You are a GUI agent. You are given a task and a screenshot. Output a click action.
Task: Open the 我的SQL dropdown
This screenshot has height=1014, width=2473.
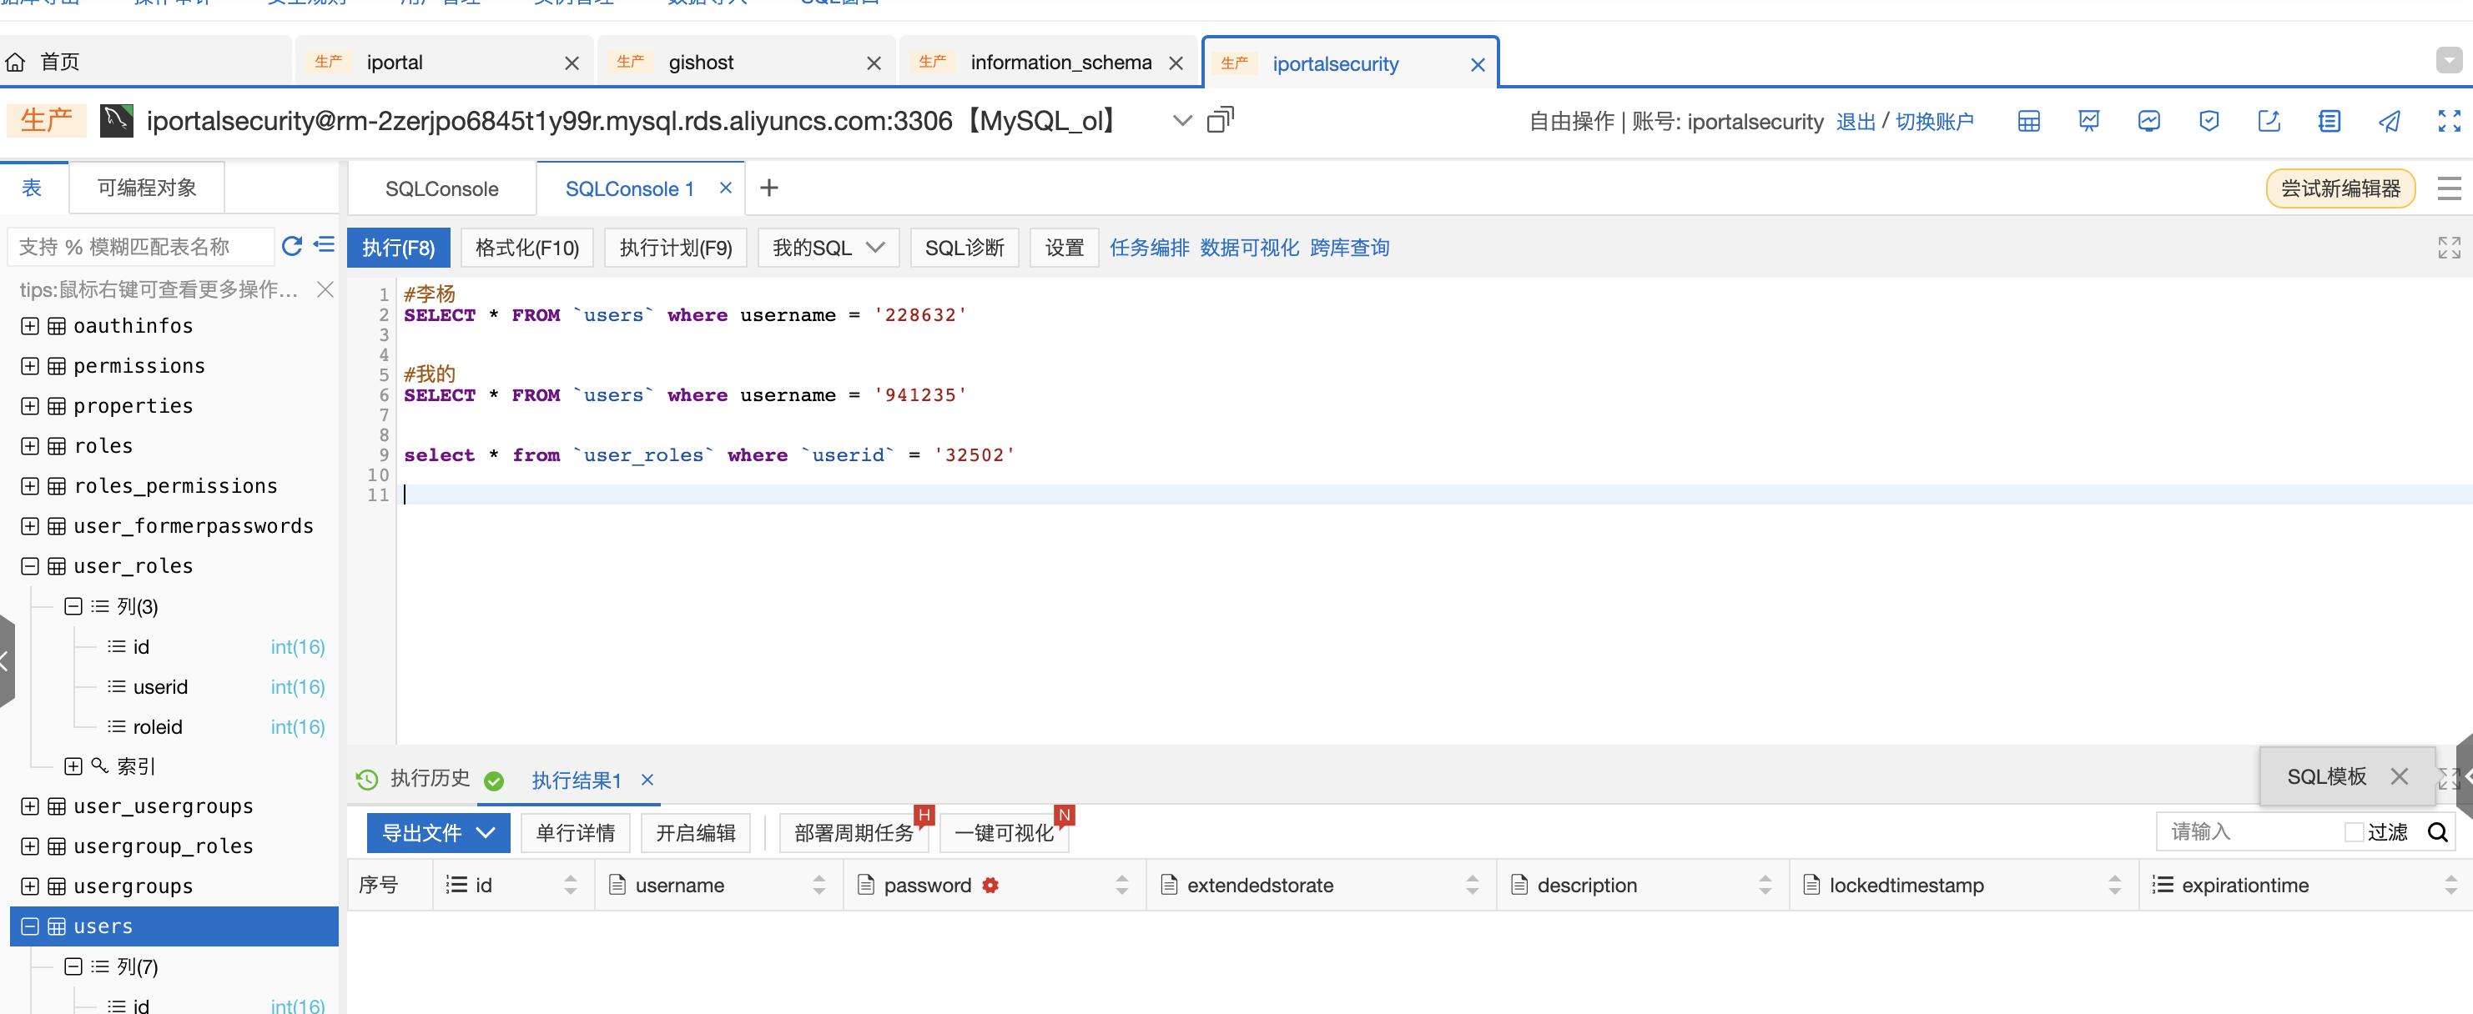828,248
